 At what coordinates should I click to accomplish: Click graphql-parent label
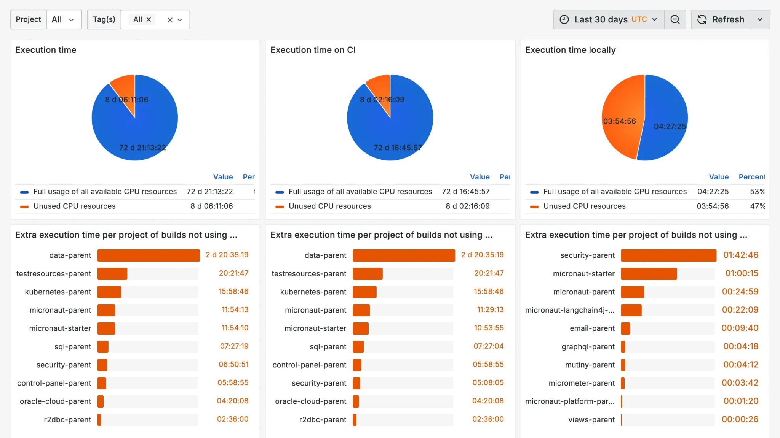(x=588, y=347)
